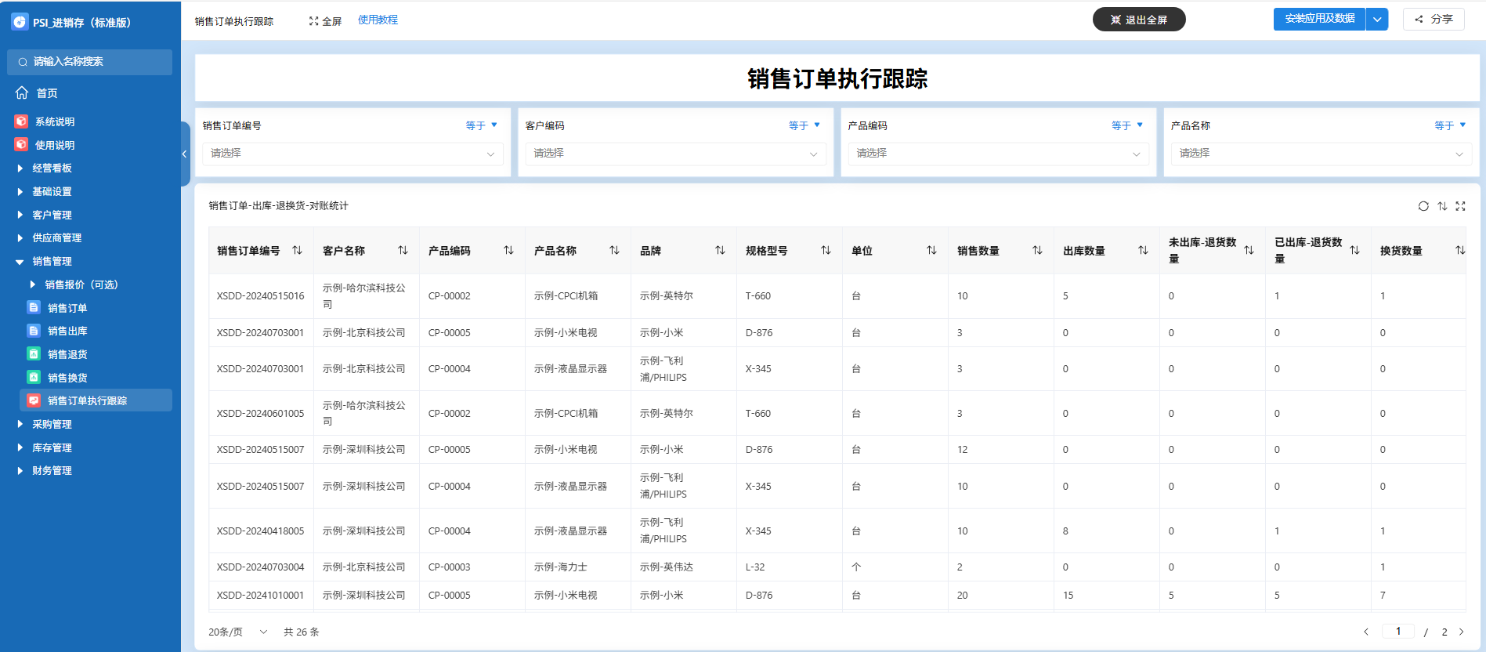
Task: Expand 库存管理 menu
Action: [x=20, y=447]
